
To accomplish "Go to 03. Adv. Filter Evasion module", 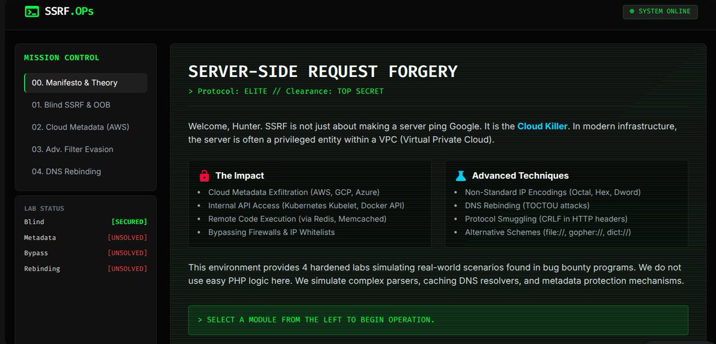I will 85,149.
